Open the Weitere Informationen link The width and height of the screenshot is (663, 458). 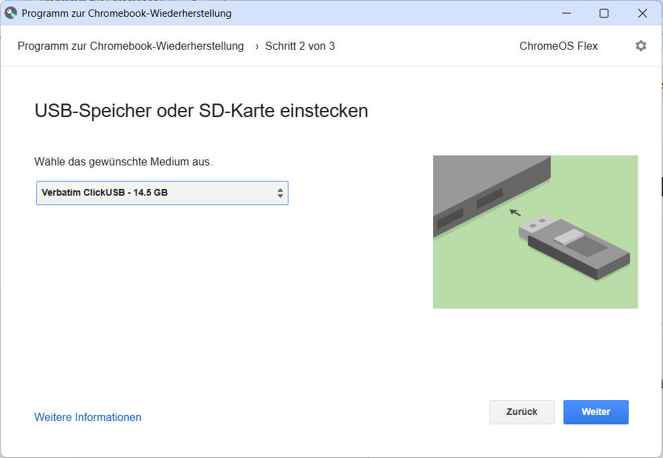pyautogui.click(x=88, y=418)
